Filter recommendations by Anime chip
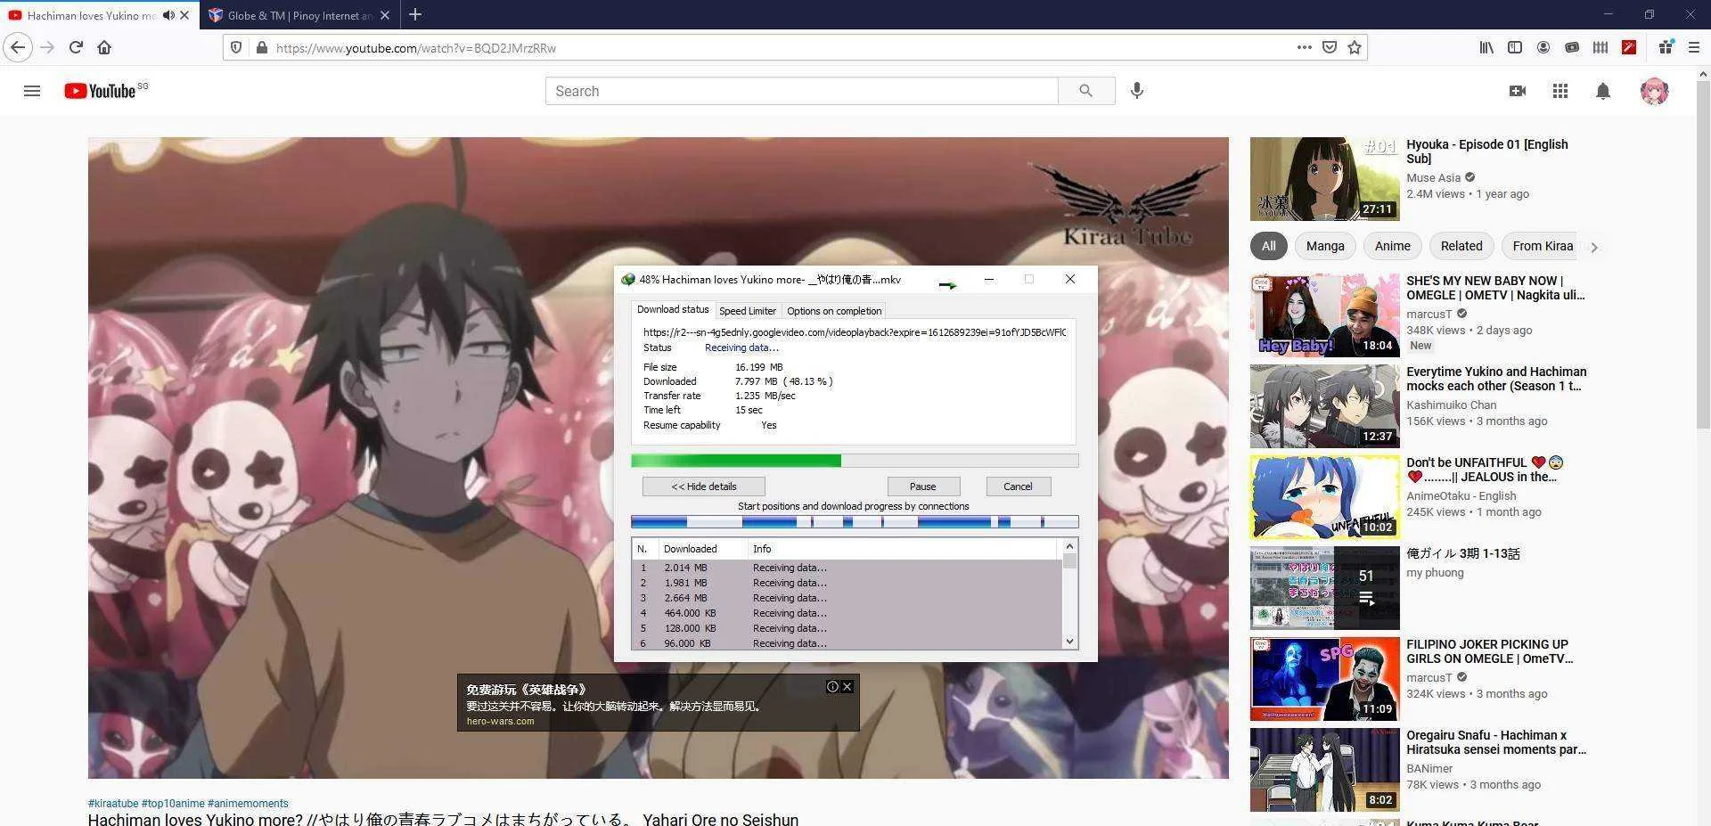 point(1392,246)
